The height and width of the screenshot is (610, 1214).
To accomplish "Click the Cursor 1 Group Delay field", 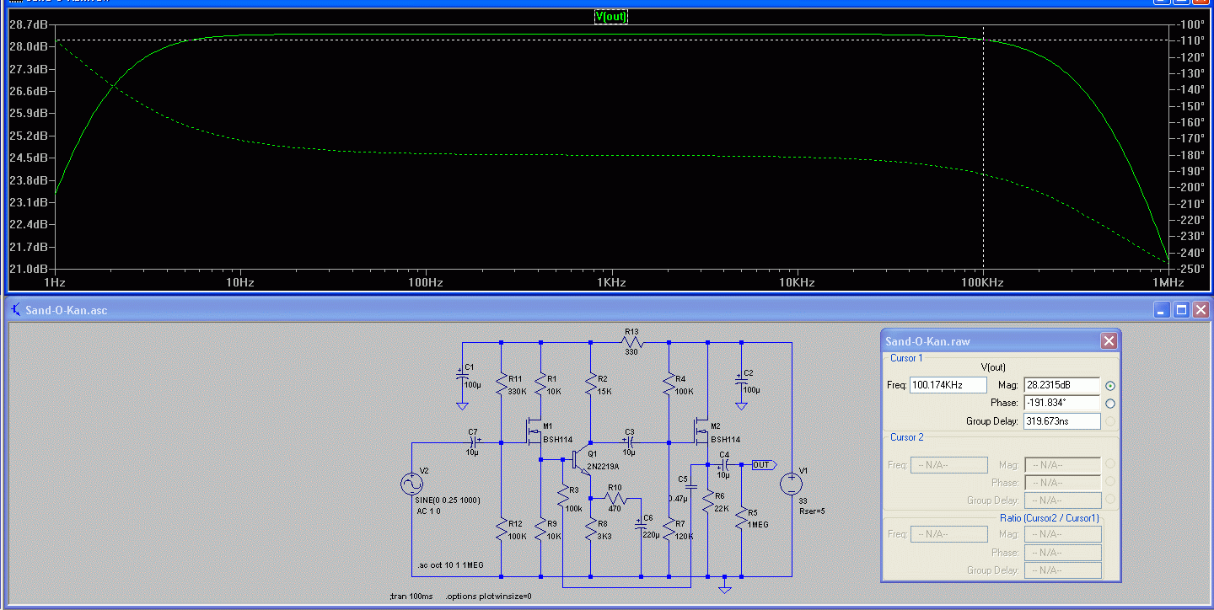I will 1062,420.
